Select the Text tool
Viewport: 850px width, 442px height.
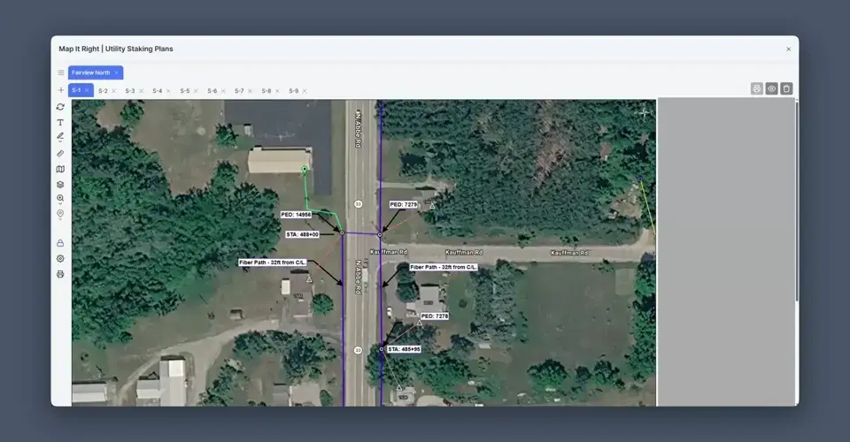(x=60, y=122)
